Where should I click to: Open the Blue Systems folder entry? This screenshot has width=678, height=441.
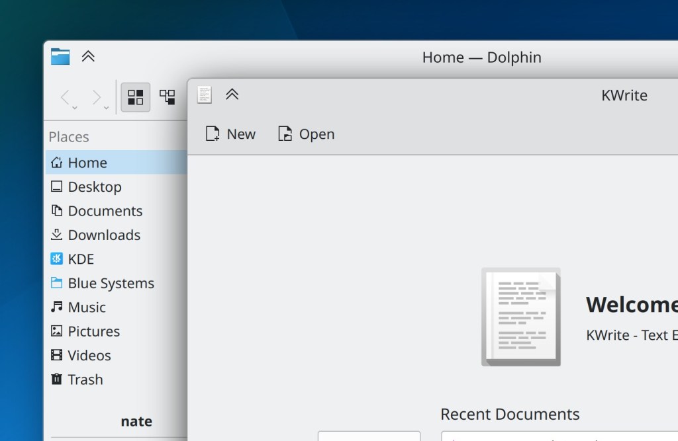point(111,283)
